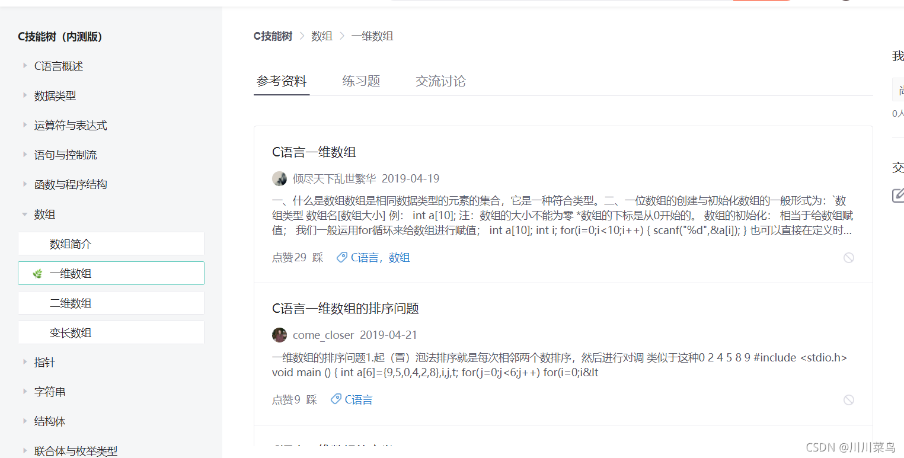Switch to the 练习题 tab
The height and width of the screenshot is (458, 904).
(x=361, y=81)
